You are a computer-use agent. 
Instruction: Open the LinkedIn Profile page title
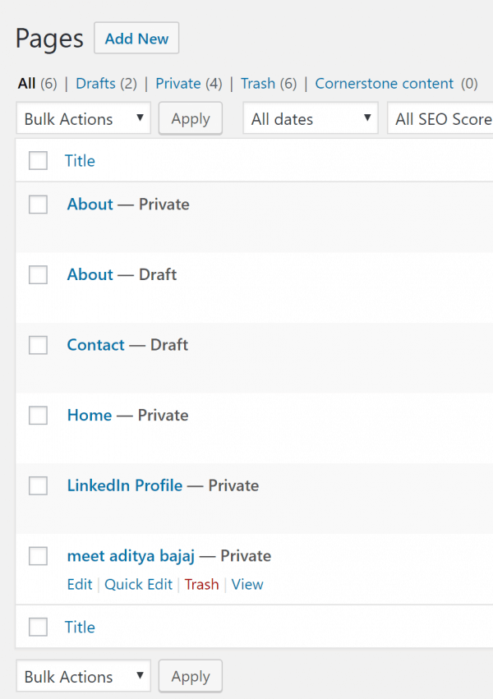point(125,485)
